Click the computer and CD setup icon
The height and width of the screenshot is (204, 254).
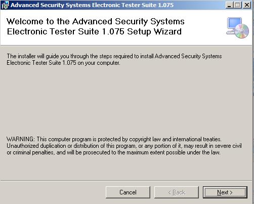click(x=237, y=28)
